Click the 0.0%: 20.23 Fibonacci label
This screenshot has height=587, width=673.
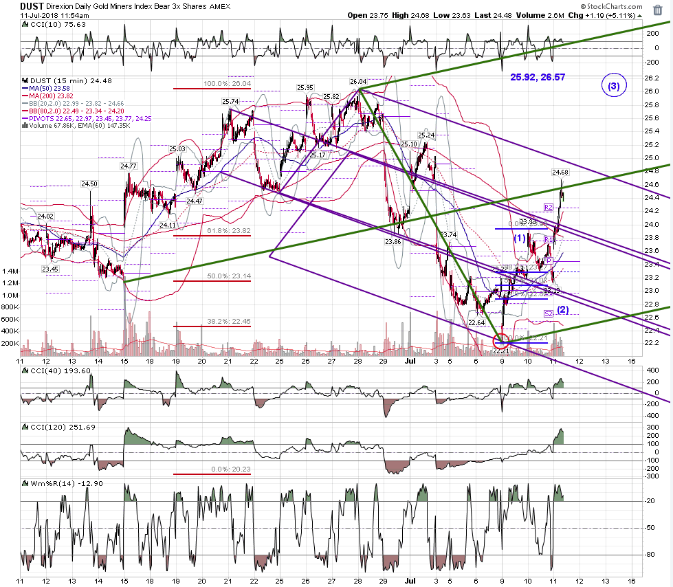[230, 469]
